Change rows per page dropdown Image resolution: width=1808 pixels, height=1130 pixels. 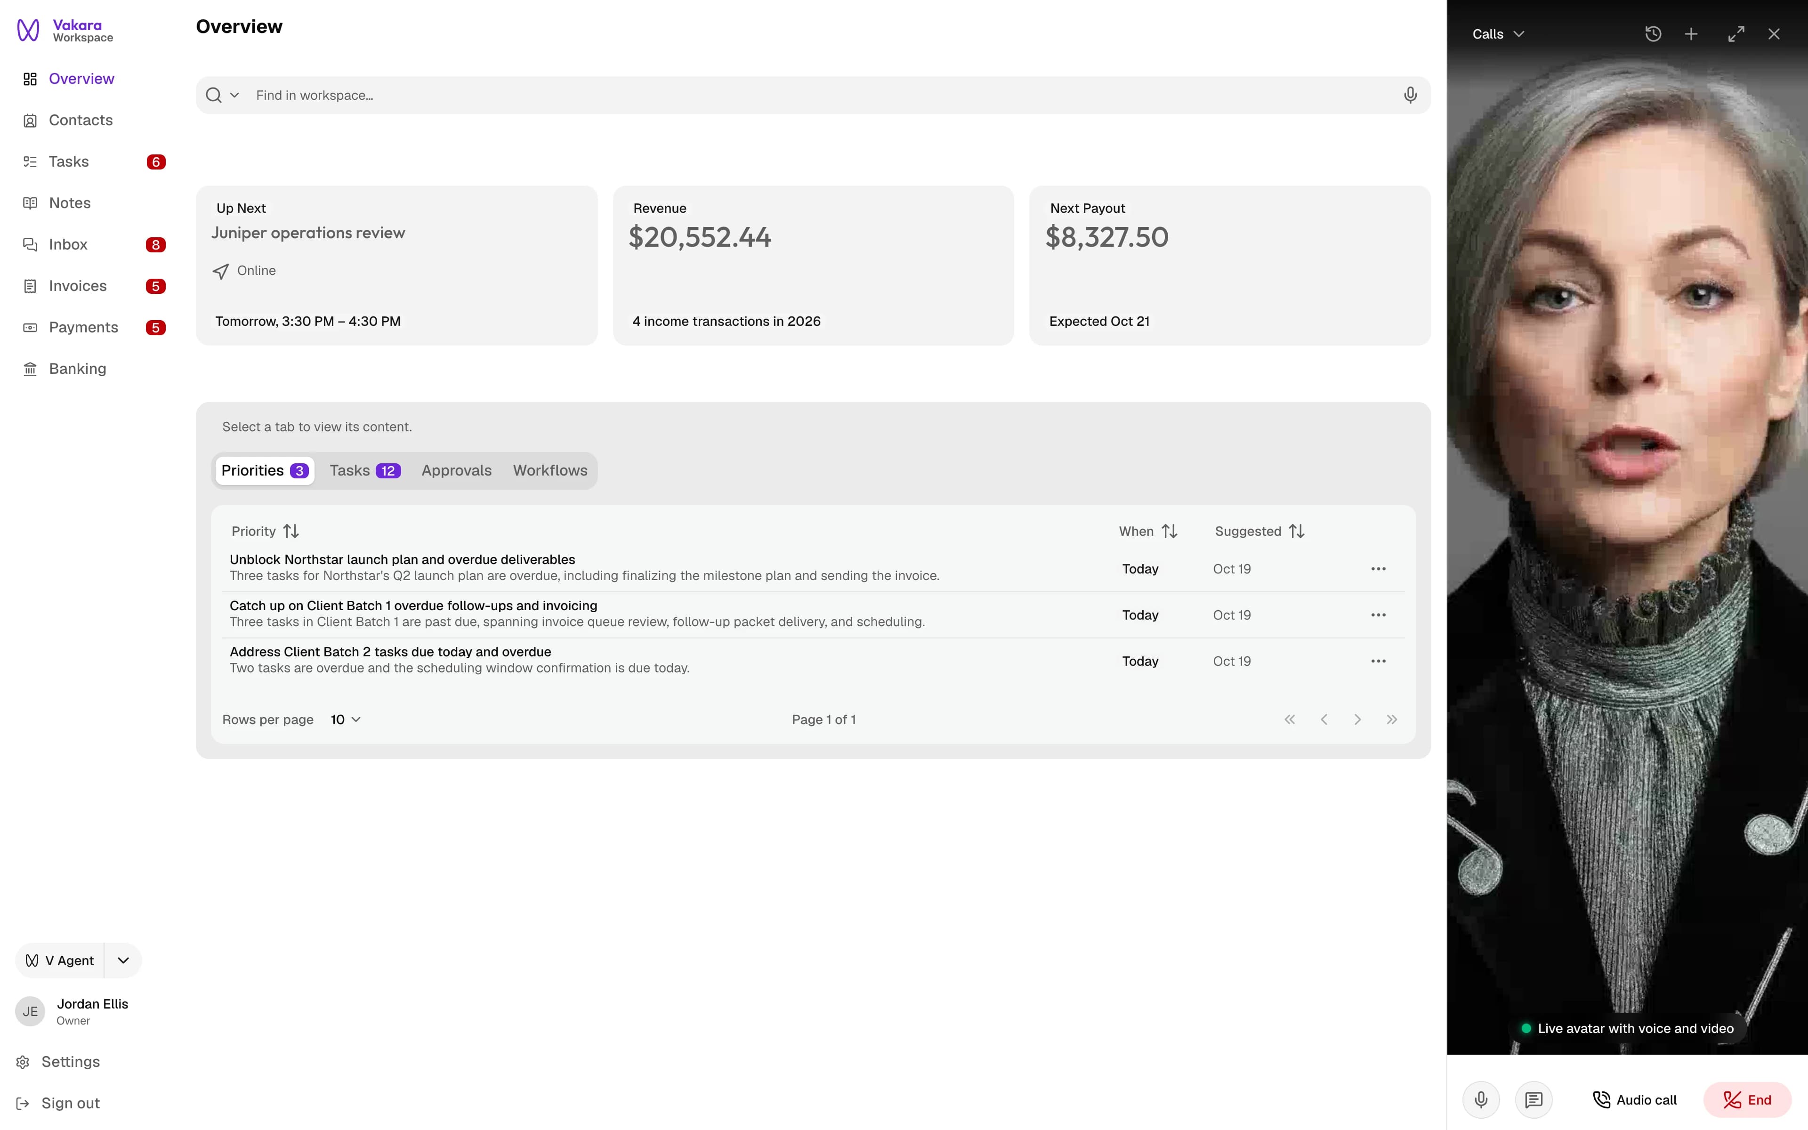pos(345,720)
